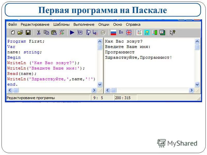Click the output pane's scroll down arrow
This screenshot has width=207, height=155.
(197, 84)
